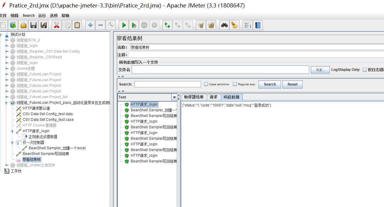Click the Copy toolbar icon
This screenshot has width=384, height=207.
(67, 25)
